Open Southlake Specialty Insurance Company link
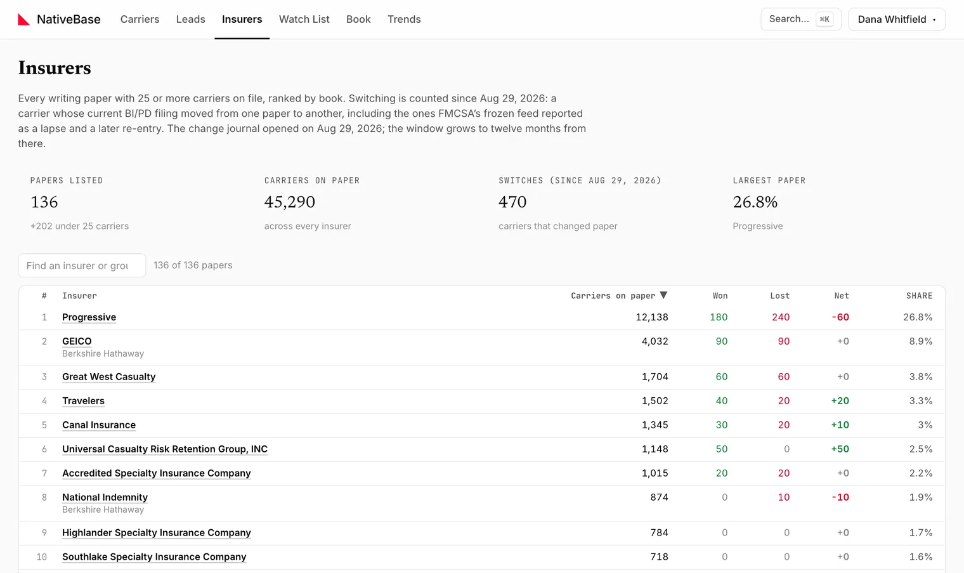 154,557
